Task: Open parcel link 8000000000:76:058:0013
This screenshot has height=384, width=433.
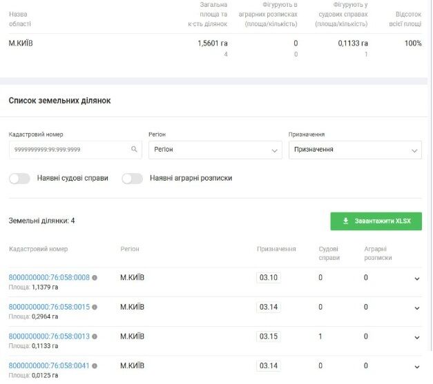Action: [x=49, y=336]
